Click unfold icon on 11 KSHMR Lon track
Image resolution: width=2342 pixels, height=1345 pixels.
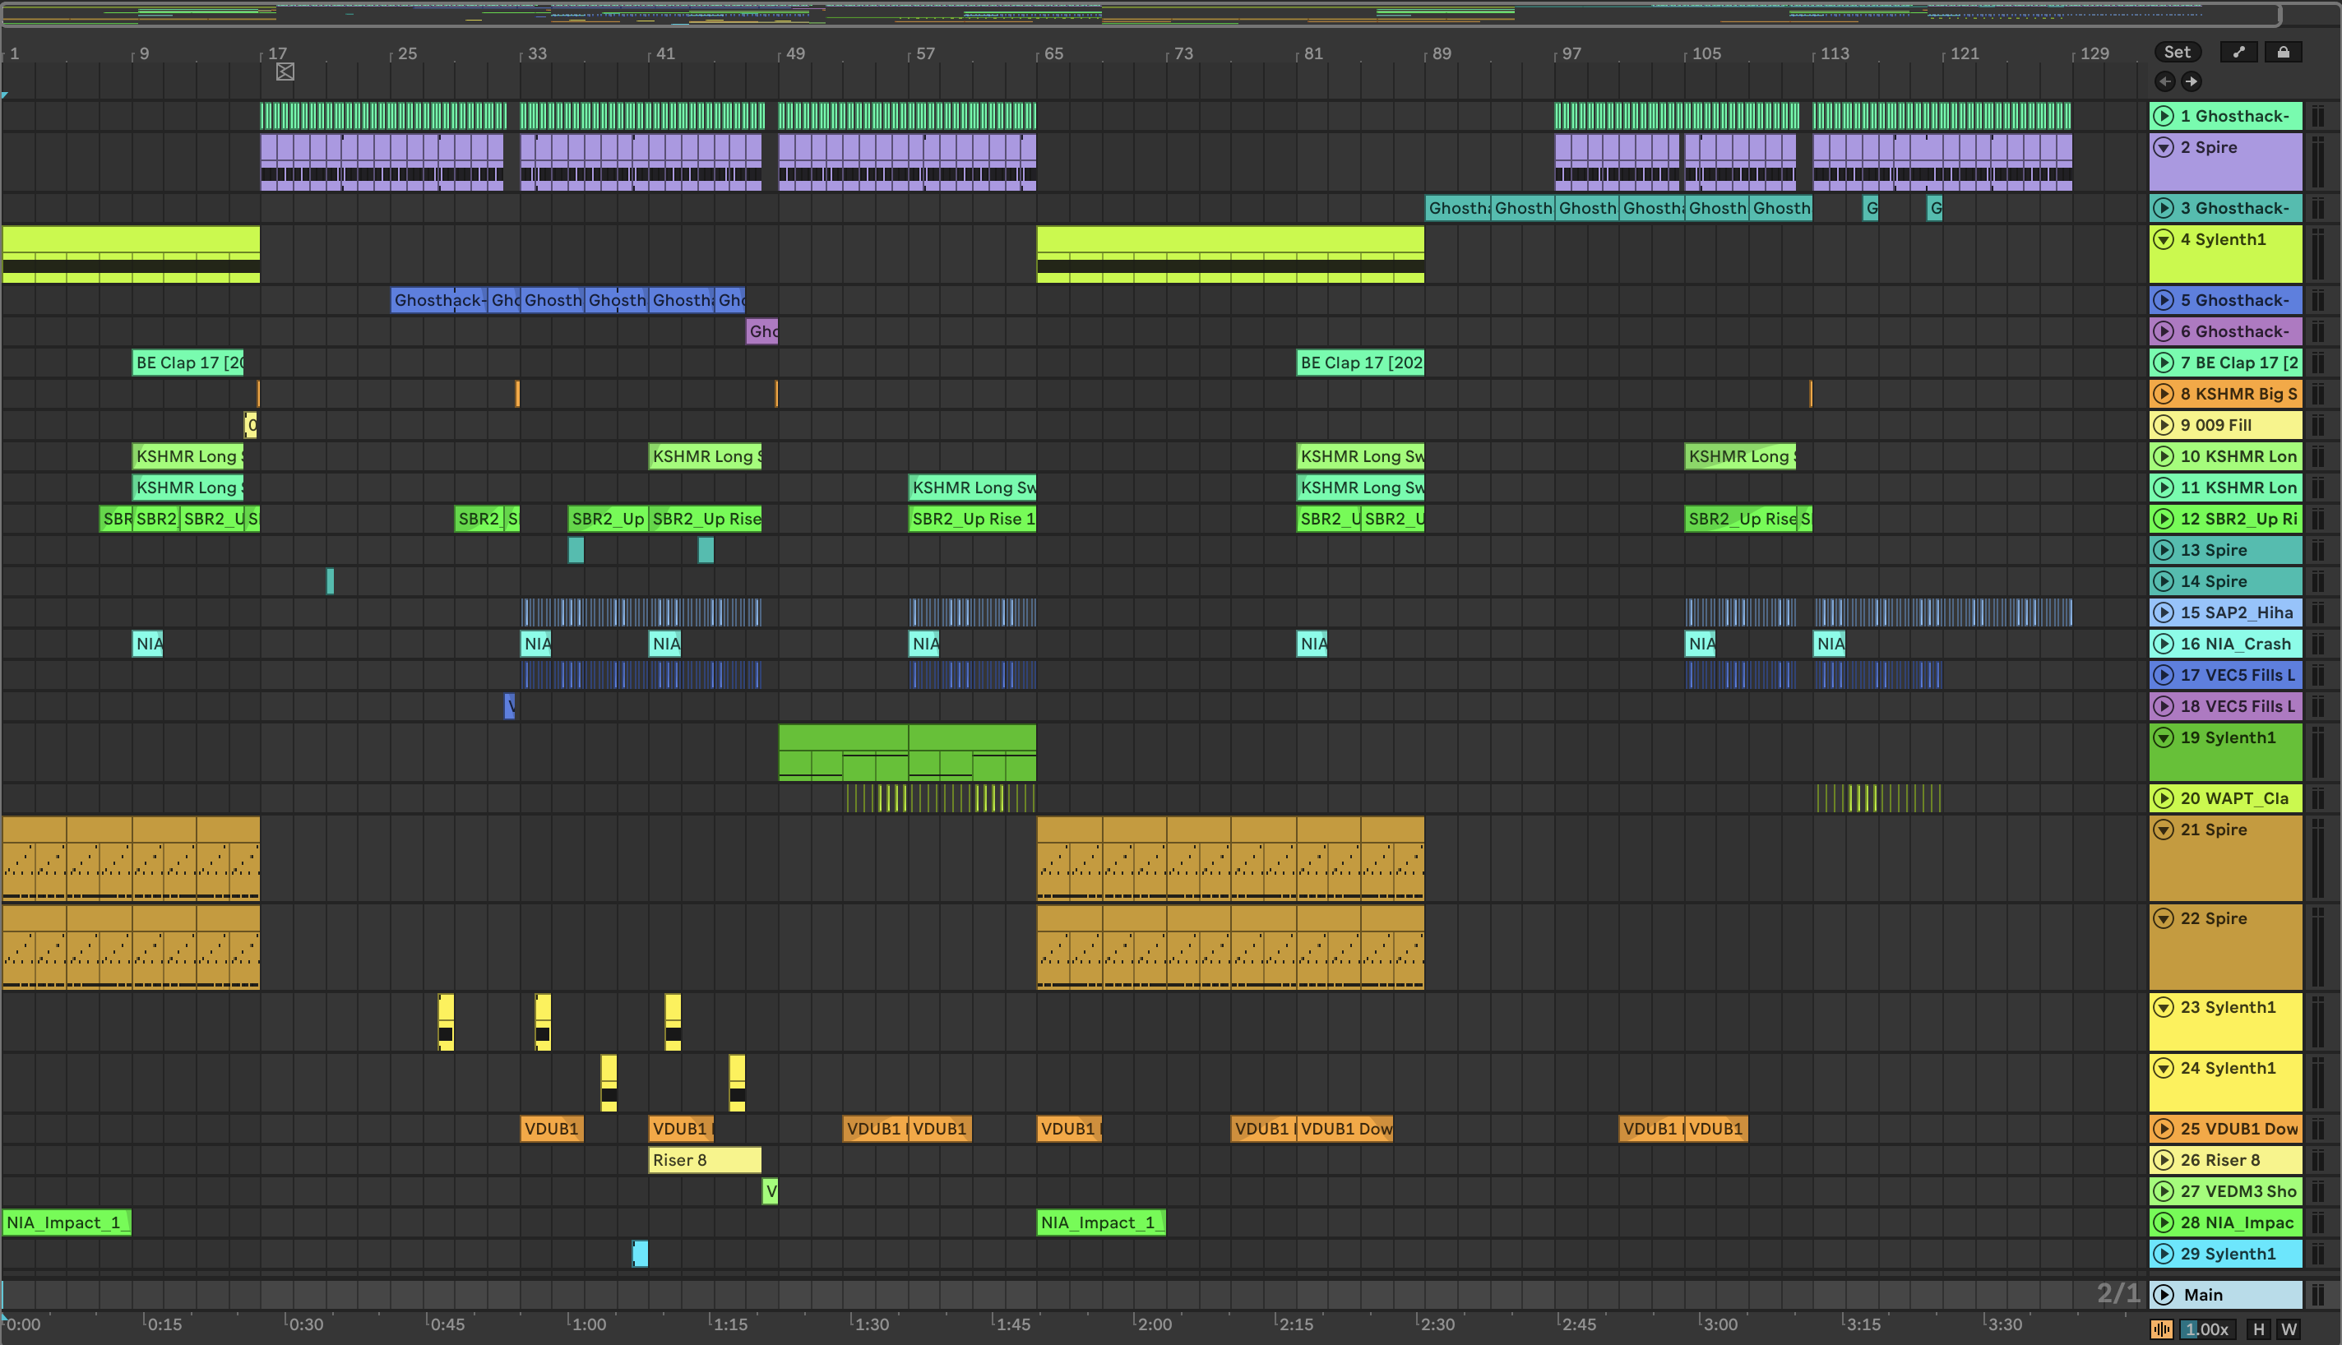coord(2163,488)
